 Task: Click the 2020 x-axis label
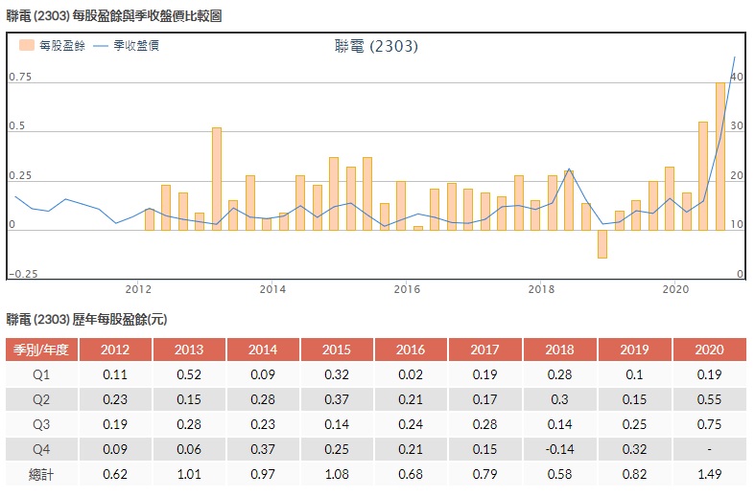tap(675, 289)
